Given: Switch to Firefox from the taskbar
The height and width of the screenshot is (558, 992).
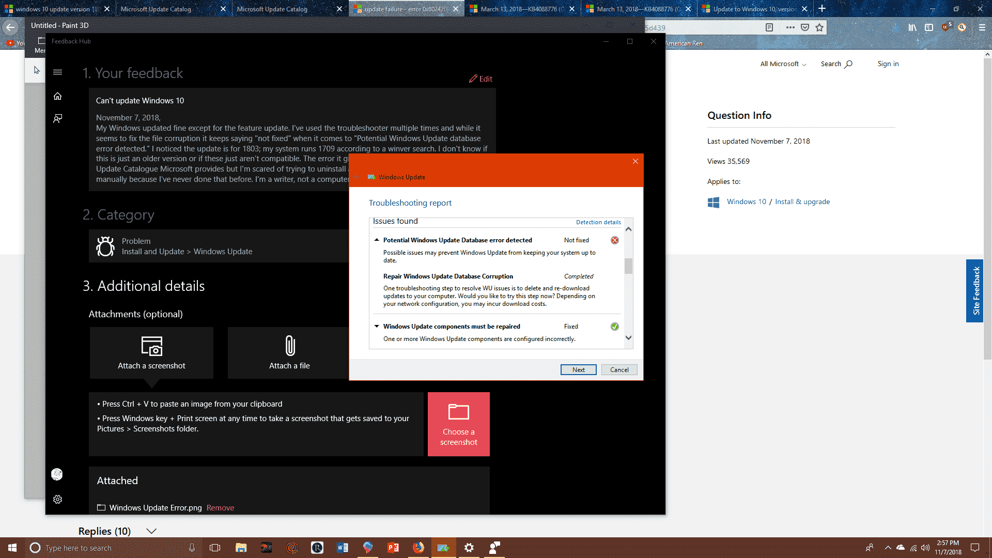Looking at the screenshot, I should pos(418,548).
